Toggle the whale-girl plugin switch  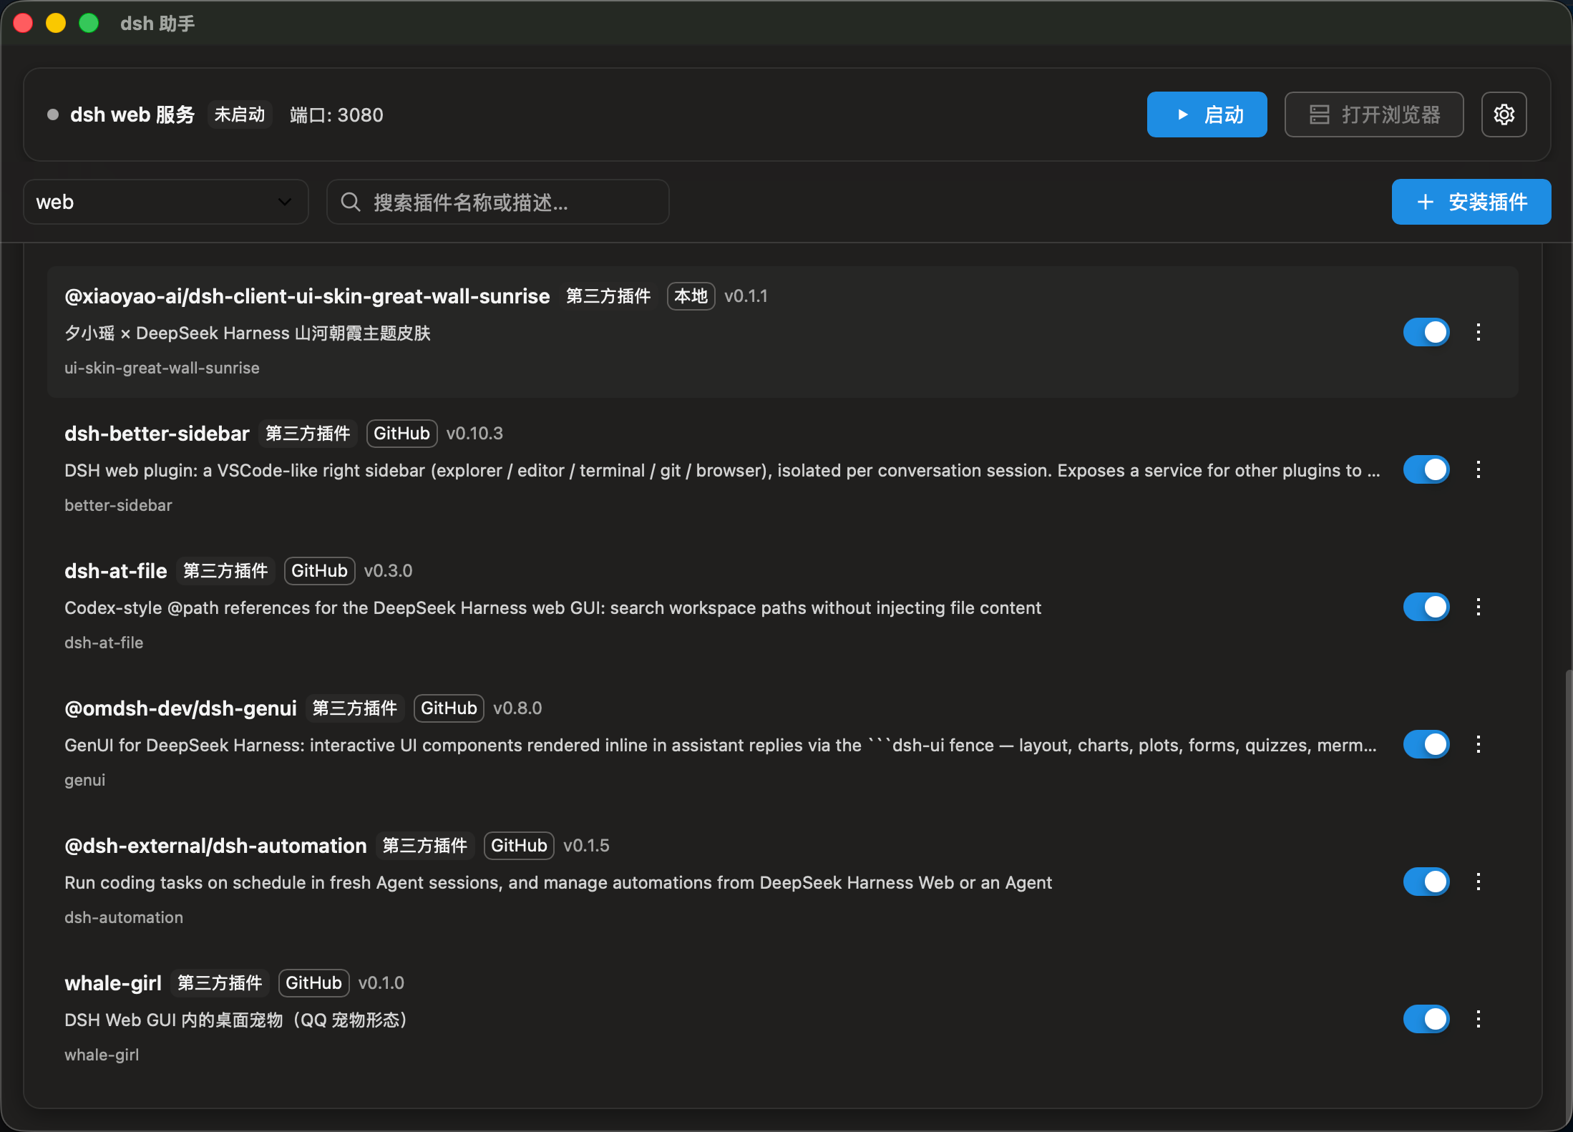pos(1426,1019)
